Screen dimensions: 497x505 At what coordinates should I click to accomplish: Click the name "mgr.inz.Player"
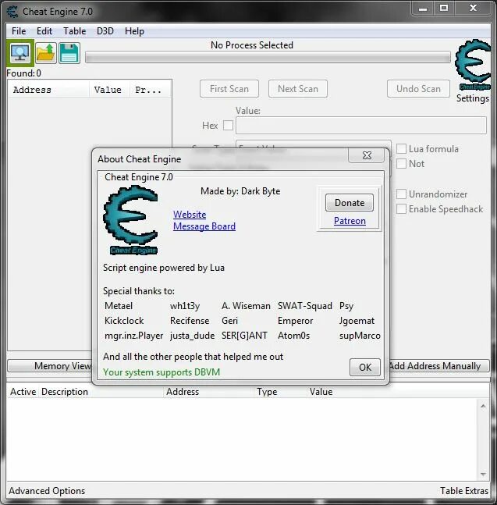point(134,336)
